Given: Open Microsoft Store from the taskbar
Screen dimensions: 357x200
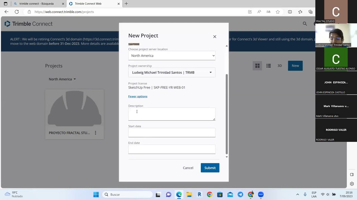Looking at the screenshot, I should tap(220, 194).
